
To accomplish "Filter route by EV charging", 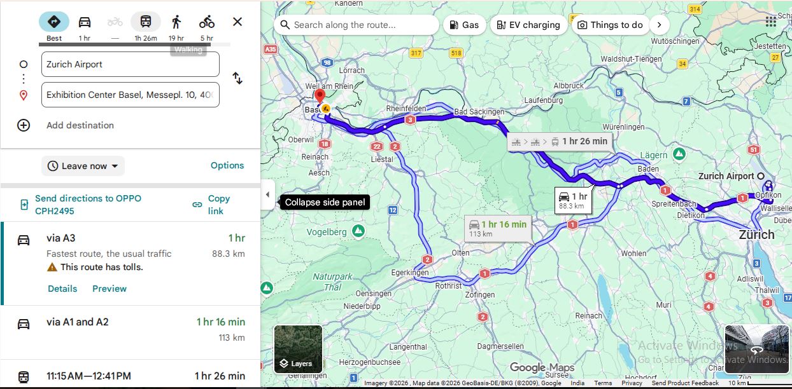I will 528,25.
